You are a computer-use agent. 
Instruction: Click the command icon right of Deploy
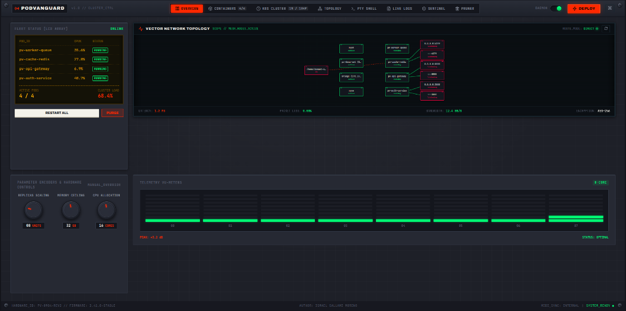coord(609,9)
